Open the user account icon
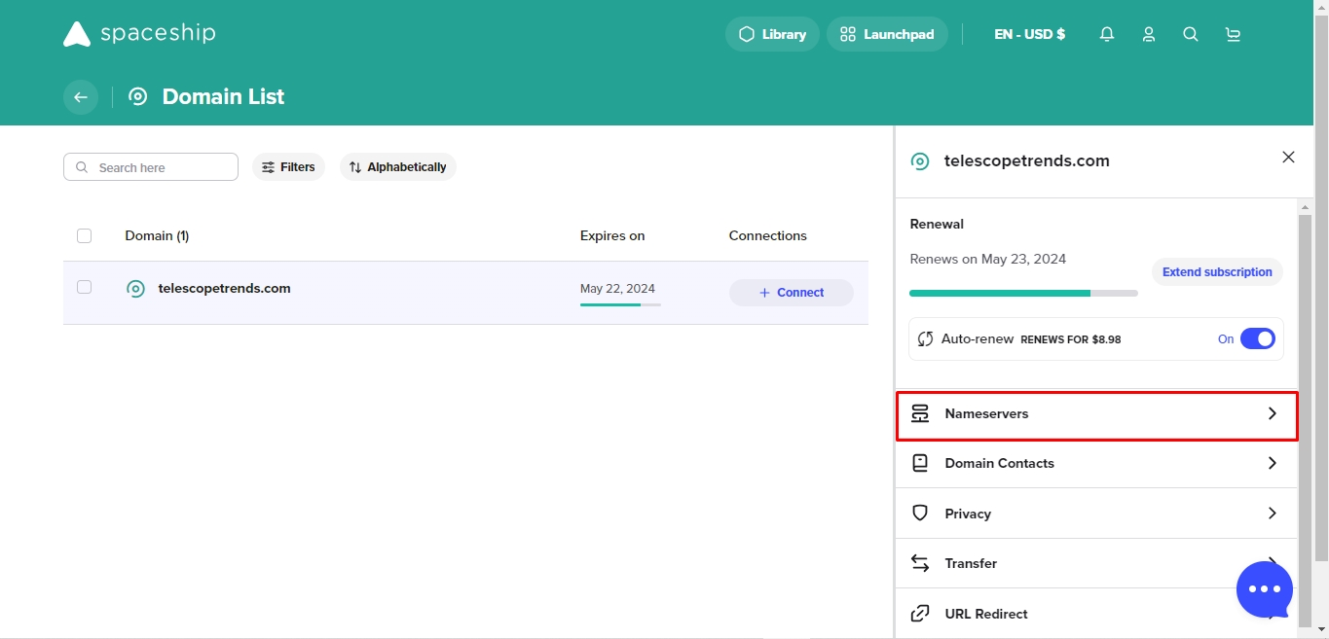Screen dimensions: 1329x639 tap(1149, 34)
